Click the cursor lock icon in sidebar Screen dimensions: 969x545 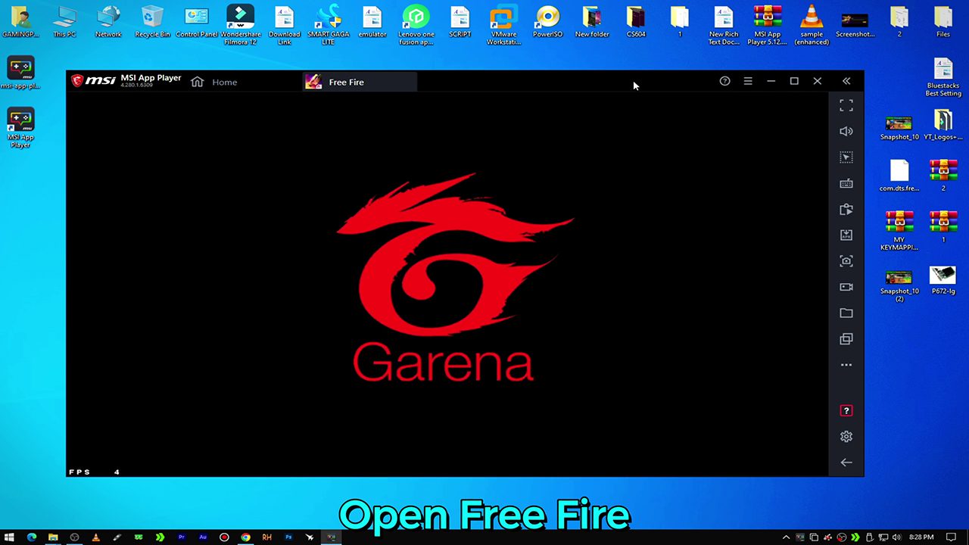tap(846, 157)
